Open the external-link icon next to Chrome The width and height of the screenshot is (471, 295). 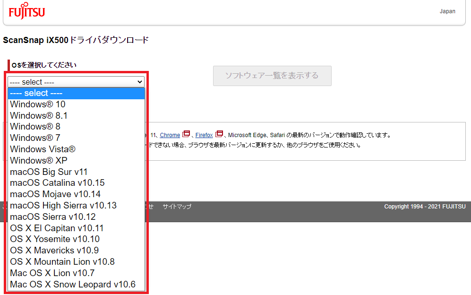click(x=186, y=134)
